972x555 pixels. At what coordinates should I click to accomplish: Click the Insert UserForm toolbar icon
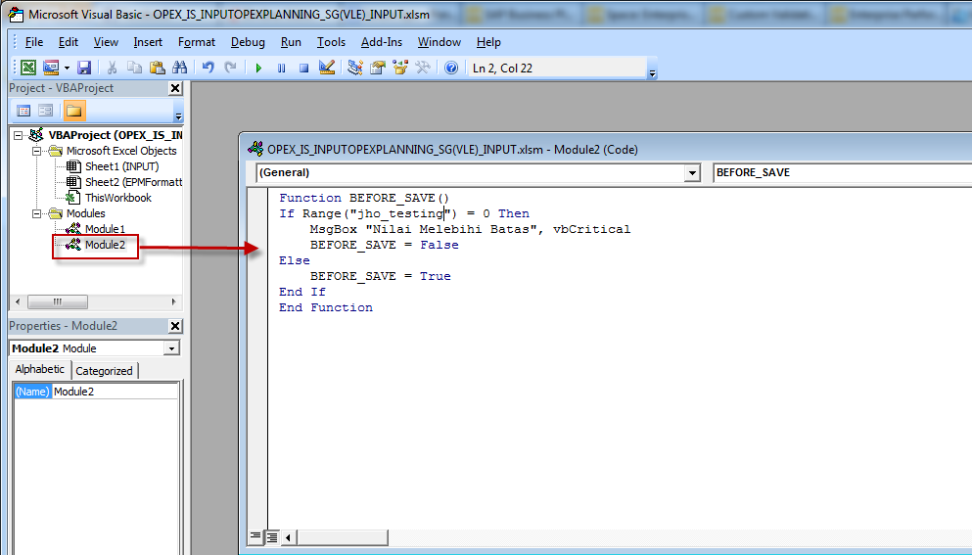tap(51, 68)
